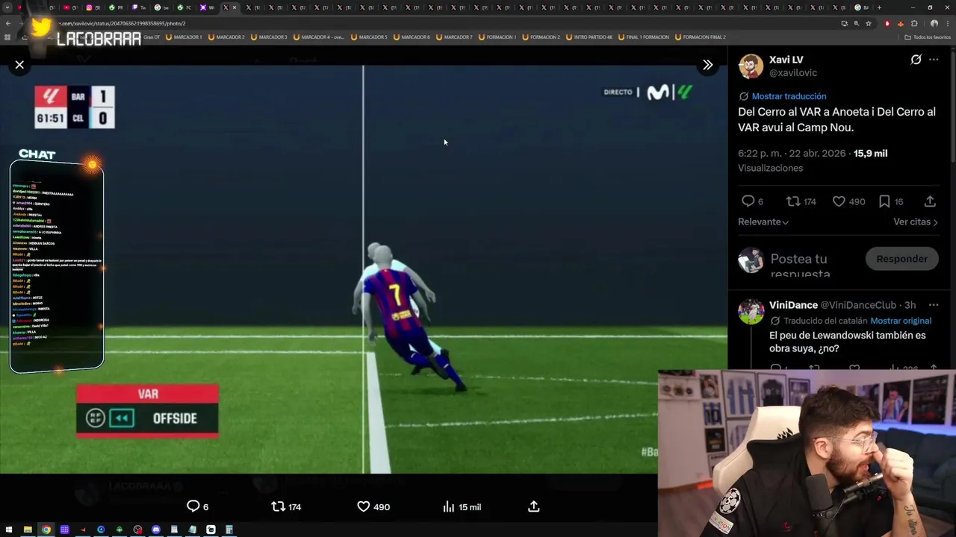Like heart with 490 under the photo
This screenshot has width=956, height=537.
(x=364, y=506)
